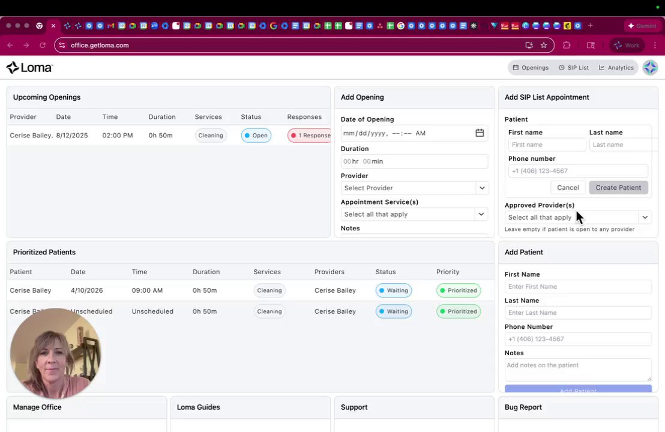Viewport: 665px width, 432px height.
Task: Click the back navigation arrow
Action: tap(10, 45)
